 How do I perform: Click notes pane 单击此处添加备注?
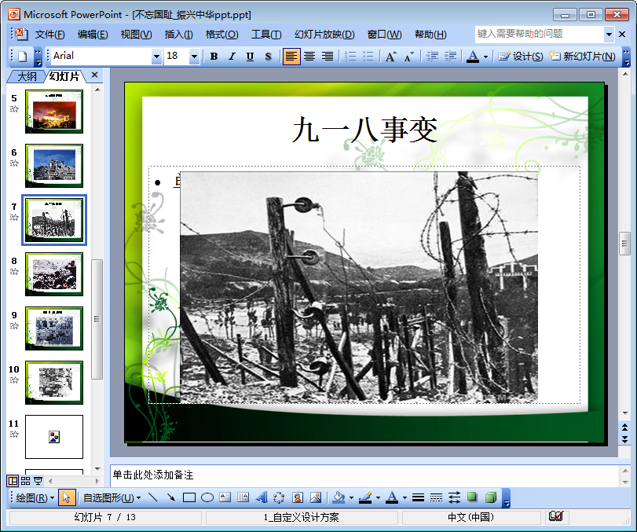tap(152, 475)
